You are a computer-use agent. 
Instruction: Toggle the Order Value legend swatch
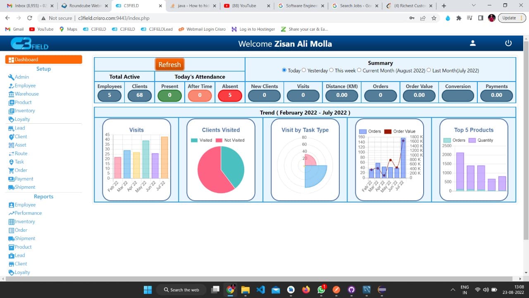[388, 131]
